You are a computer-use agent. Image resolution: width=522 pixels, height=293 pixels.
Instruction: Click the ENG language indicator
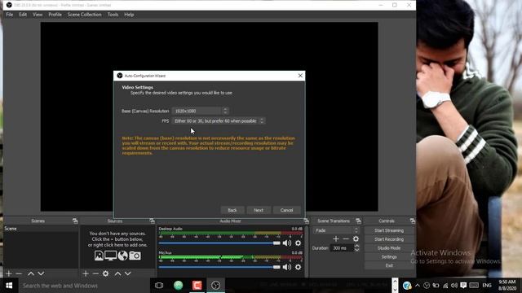tap(487, 286)
